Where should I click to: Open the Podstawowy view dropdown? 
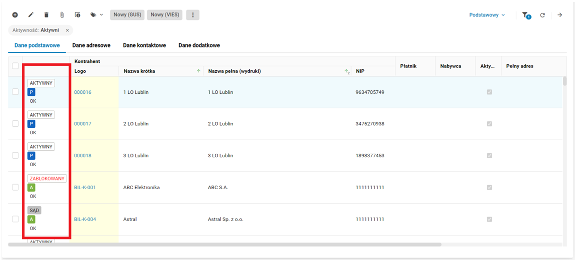tap(487, 15)
